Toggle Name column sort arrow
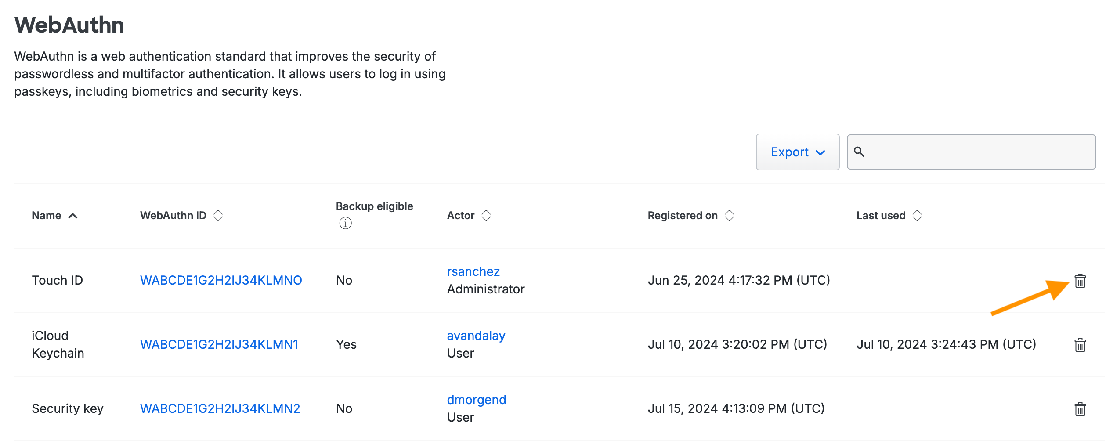Viewport: 1106px width, 448px height. point(73,216)
